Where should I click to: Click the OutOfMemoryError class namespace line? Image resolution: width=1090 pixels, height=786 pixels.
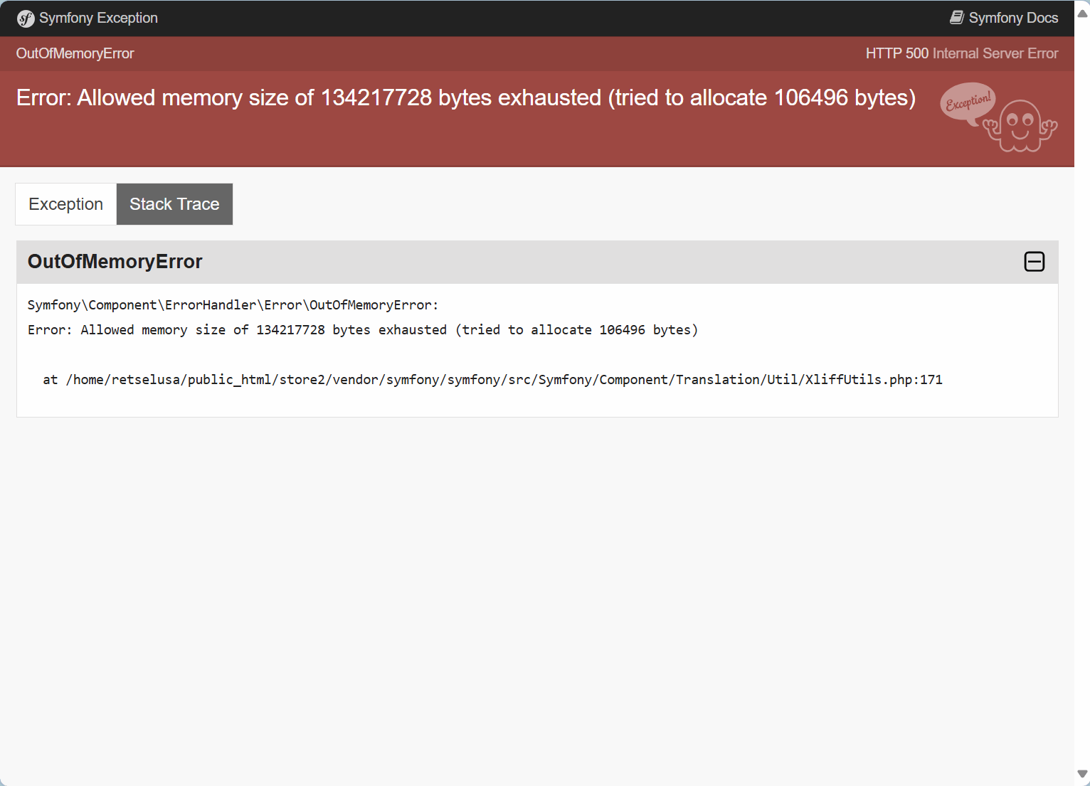(x=233, y=305)
